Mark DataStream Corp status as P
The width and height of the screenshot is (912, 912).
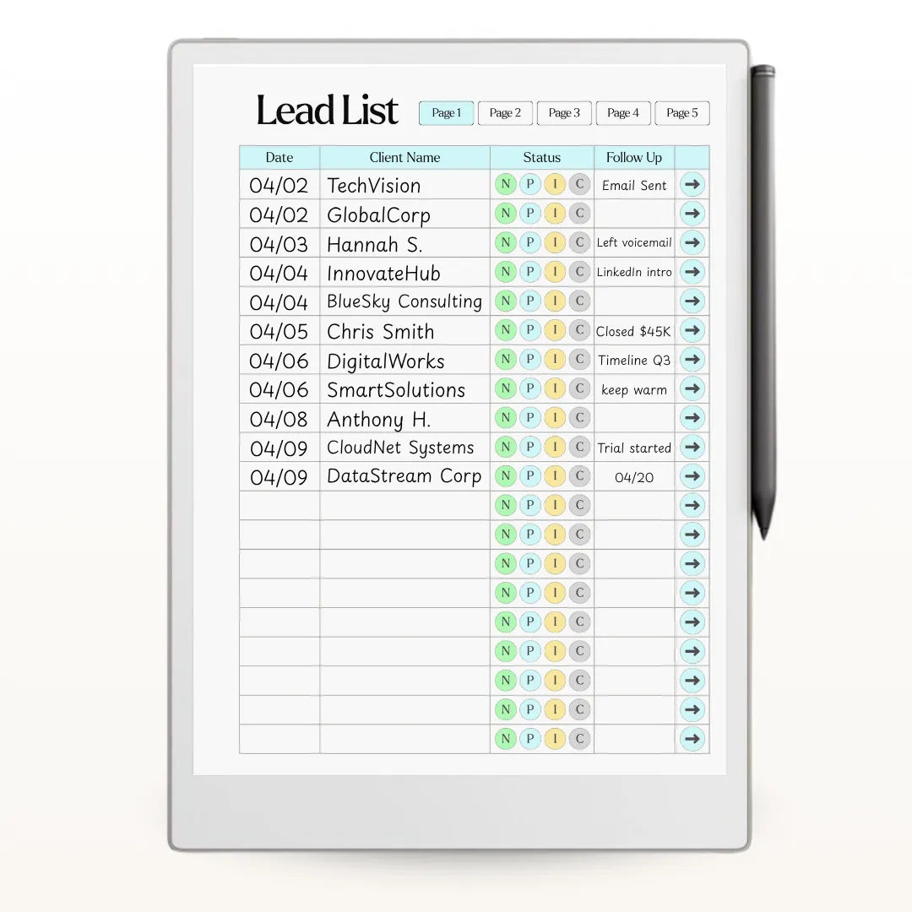pos(529,475)
